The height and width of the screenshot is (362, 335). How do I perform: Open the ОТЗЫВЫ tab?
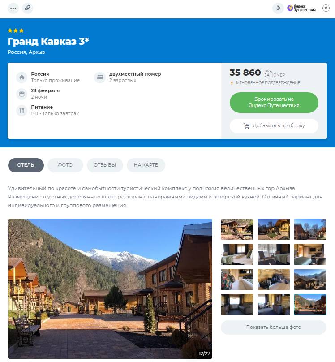coord(105,165)
